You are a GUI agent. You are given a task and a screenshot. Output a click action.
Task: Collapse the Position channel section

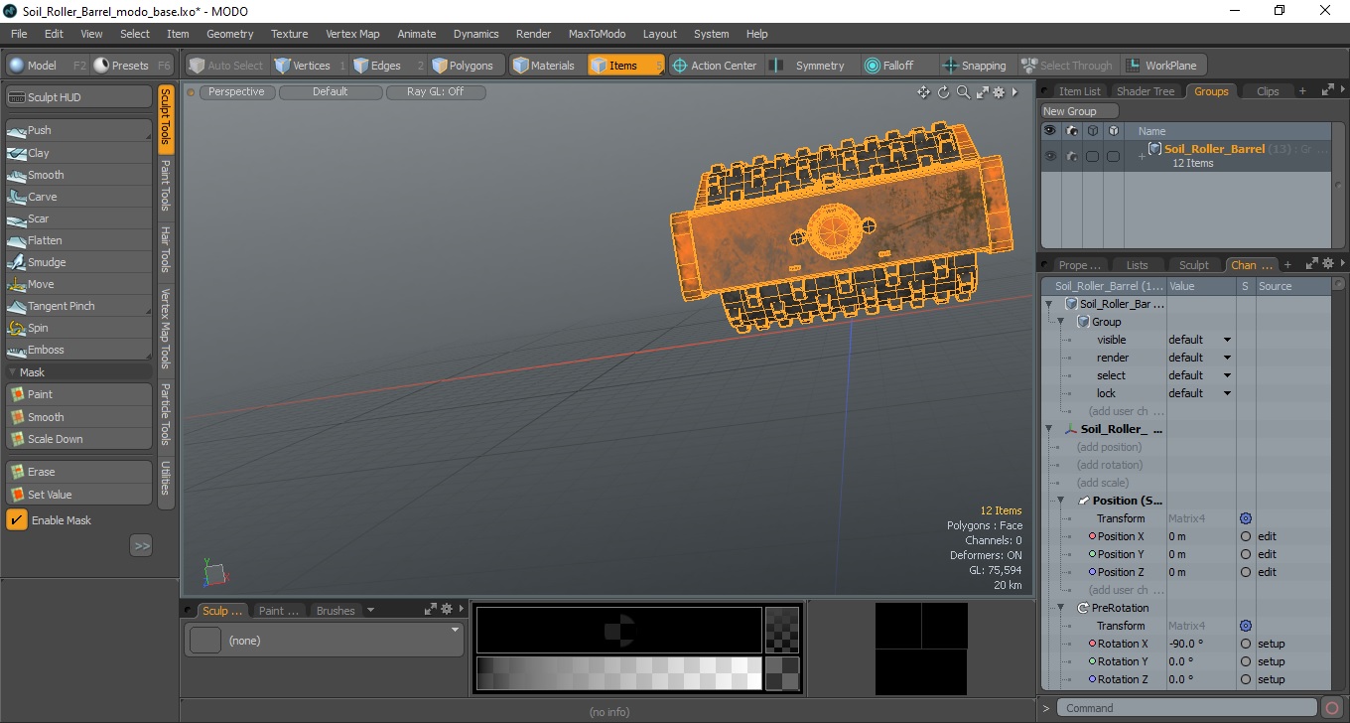point(1061,501)
